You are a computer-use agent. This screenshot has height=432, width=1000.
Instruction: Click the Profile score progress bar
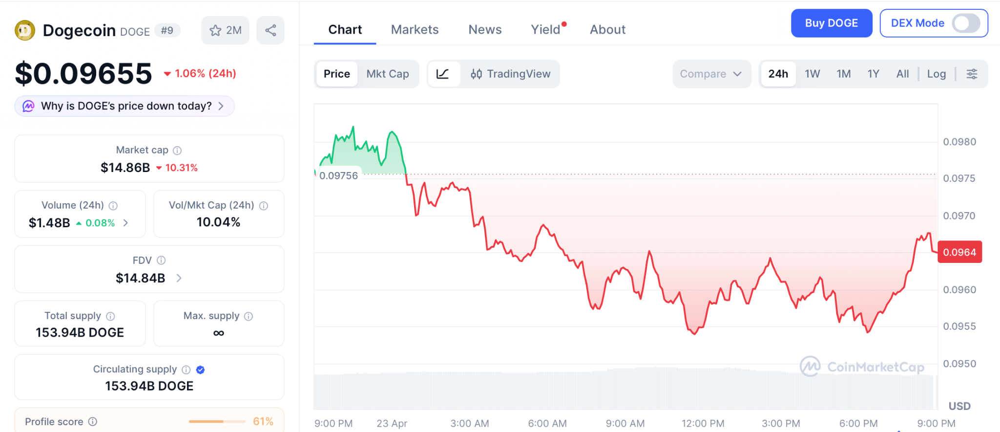pos(217,421)
